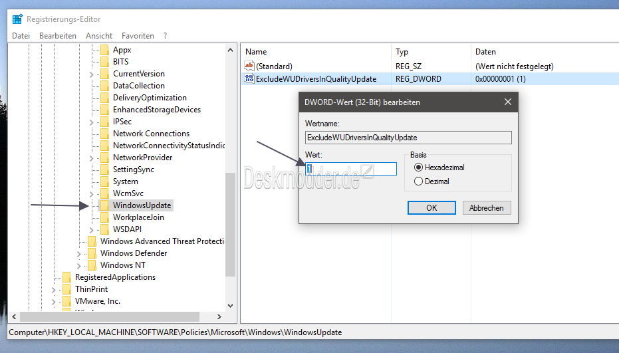The image size is (619, 353).
Task: Open the Bearbeiten menu
Action: pos(58,35)
